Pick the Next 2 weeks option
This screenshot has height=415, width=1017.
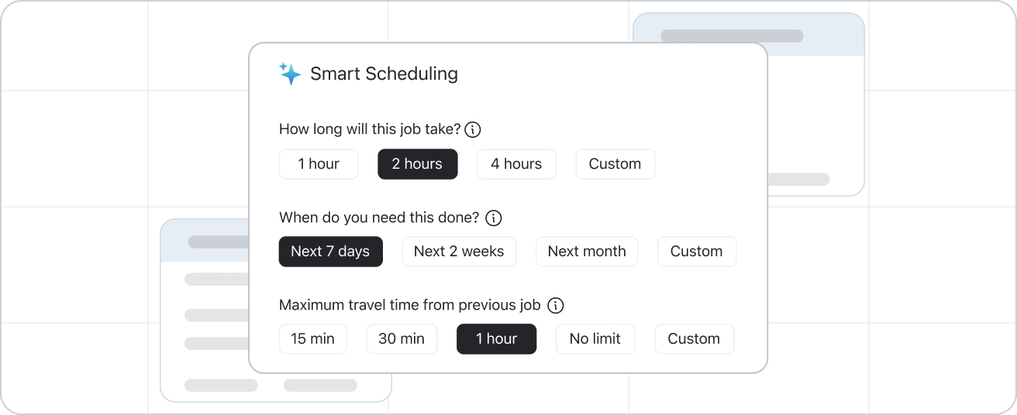459,252
